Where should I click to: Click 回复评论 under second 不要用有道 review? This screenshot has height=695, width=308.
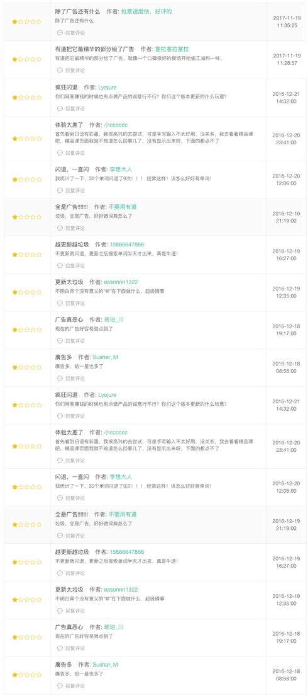75,536
